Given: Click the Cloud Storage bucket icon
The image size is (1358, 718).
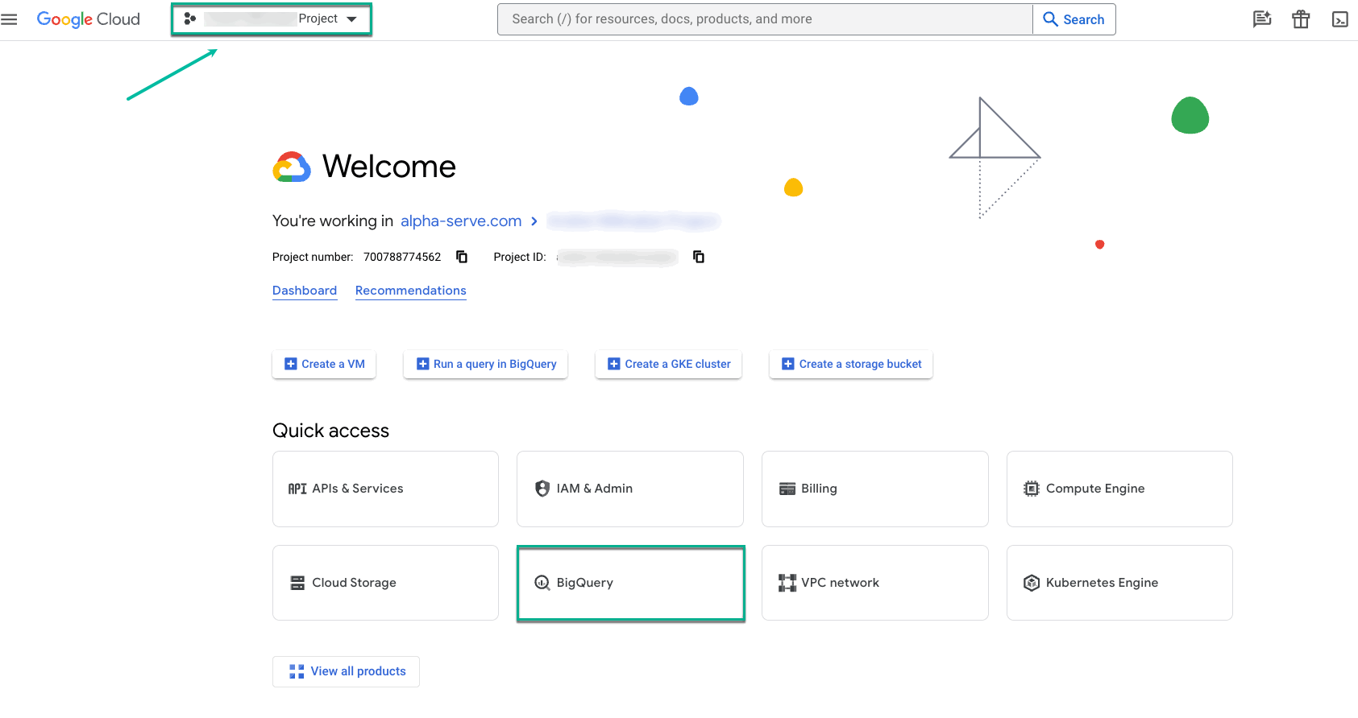Looking at the screenshot, I should click(297, 583).
